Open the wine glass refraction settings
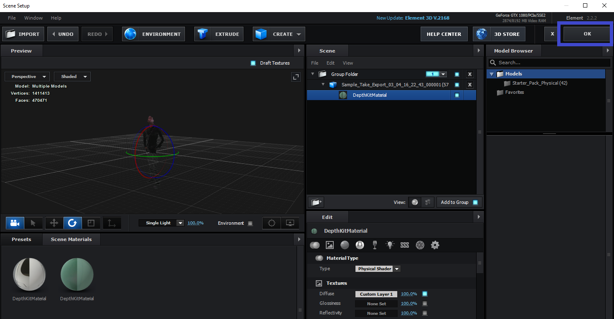 click(375, 245)
